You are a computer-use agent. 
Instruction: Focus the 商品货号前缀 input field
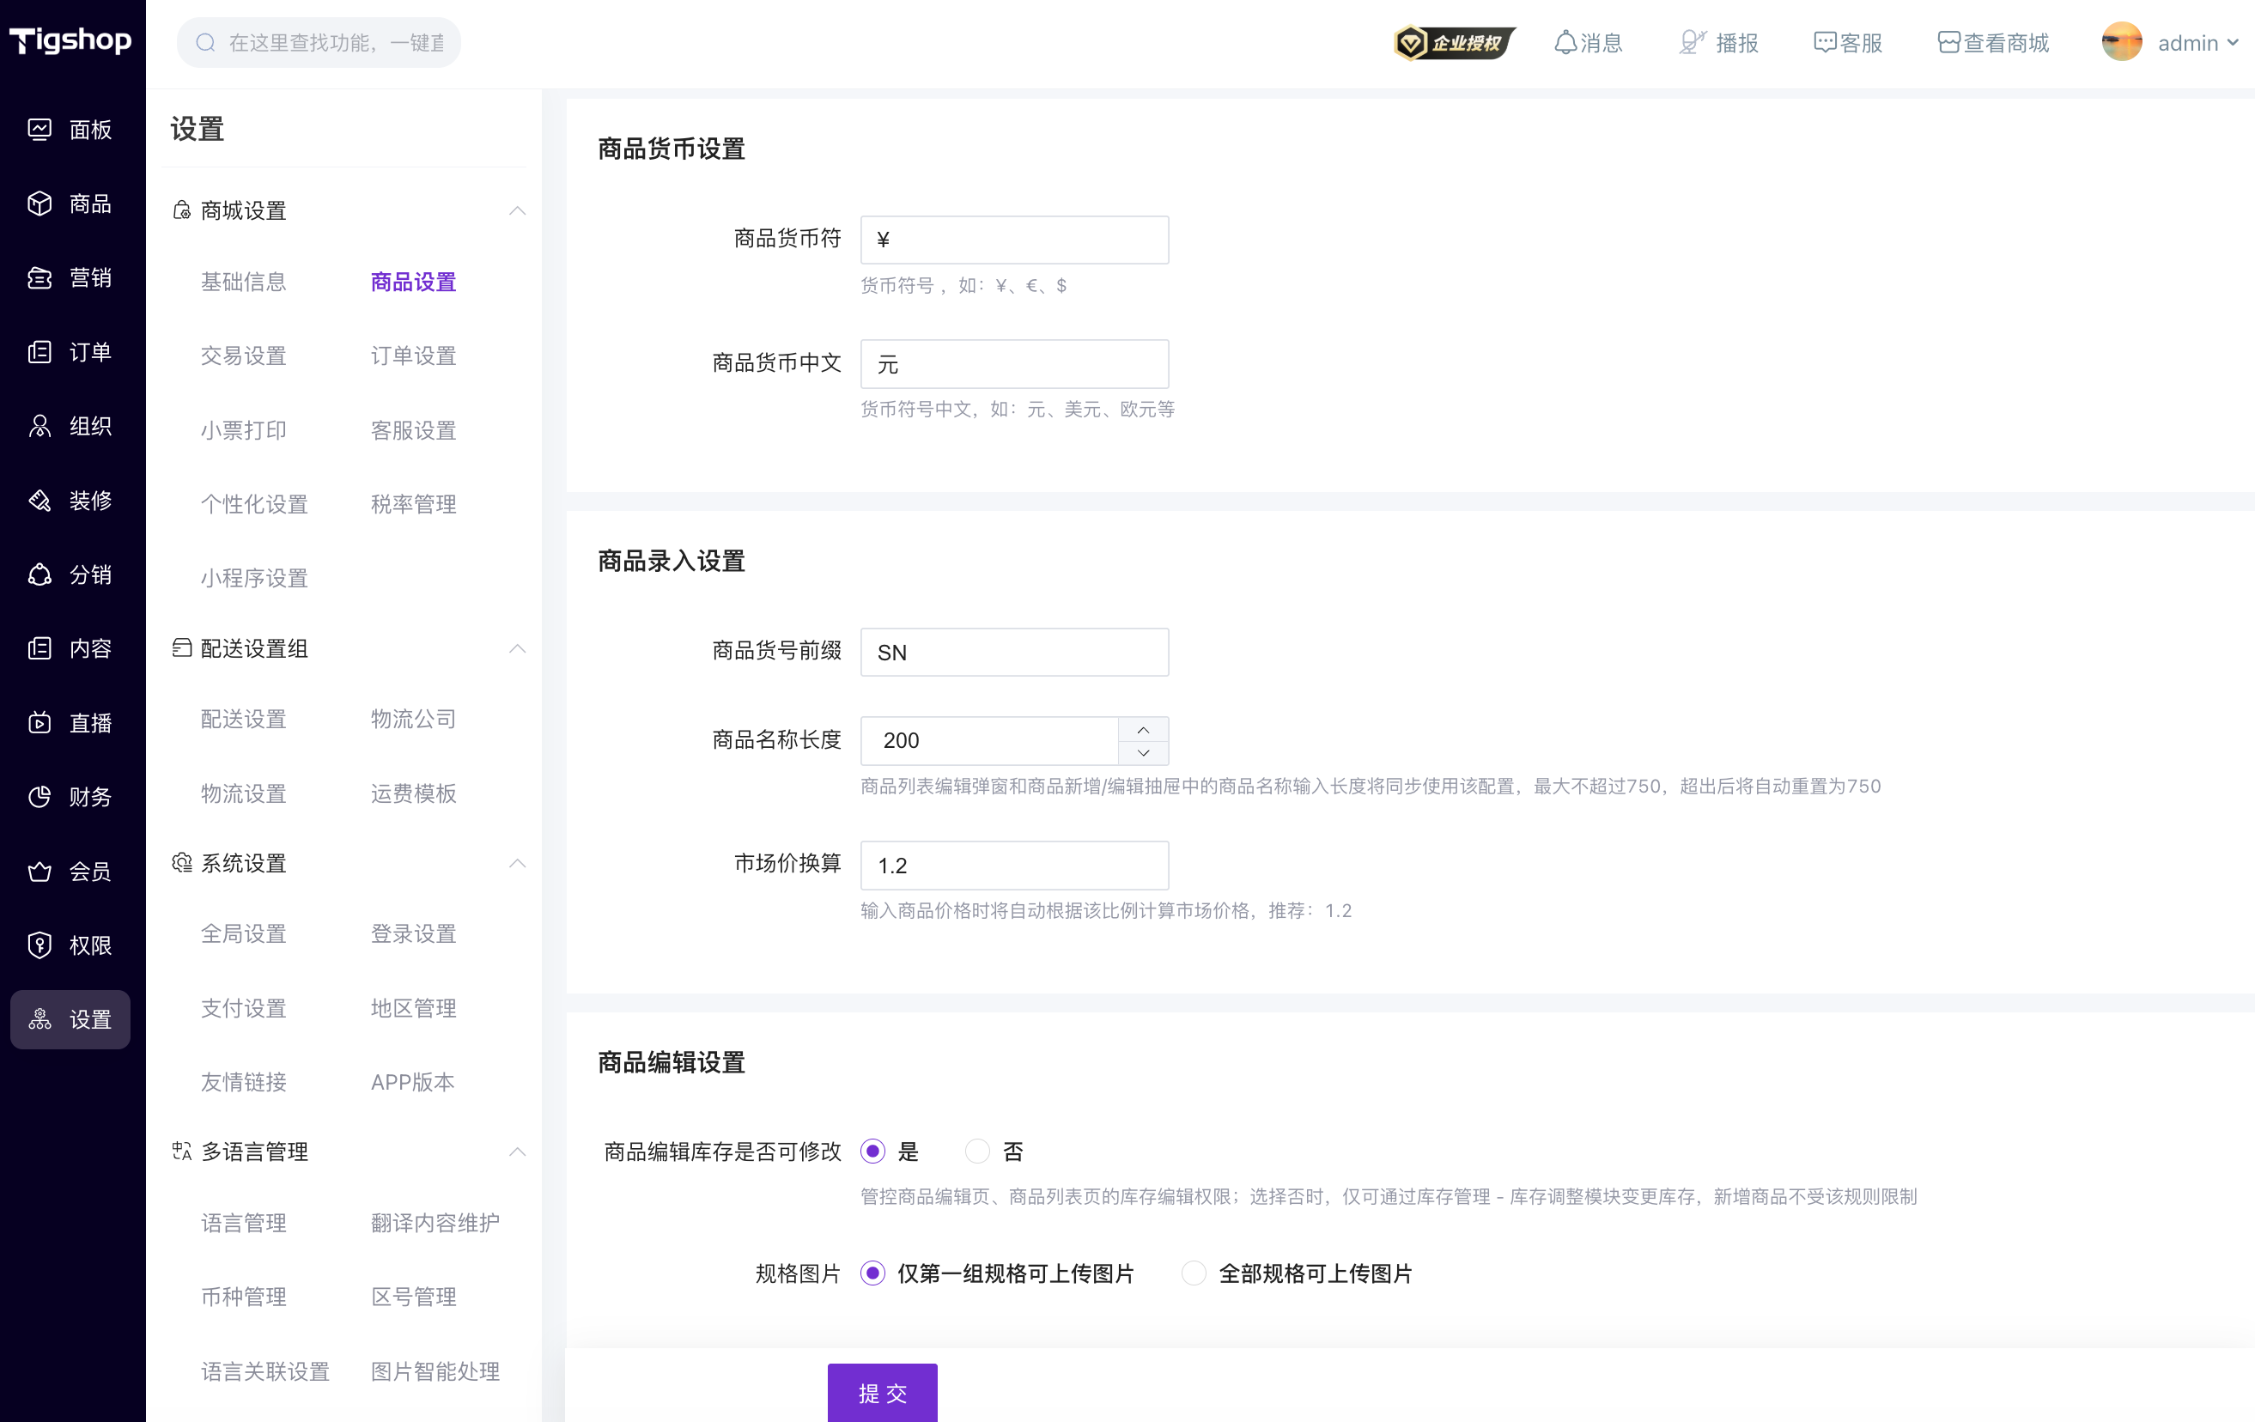click(x=1014, y=652)
